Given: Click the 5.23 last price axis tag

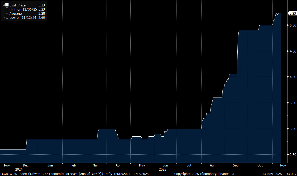Looking at the screenshot, I should tap(292, 13).
